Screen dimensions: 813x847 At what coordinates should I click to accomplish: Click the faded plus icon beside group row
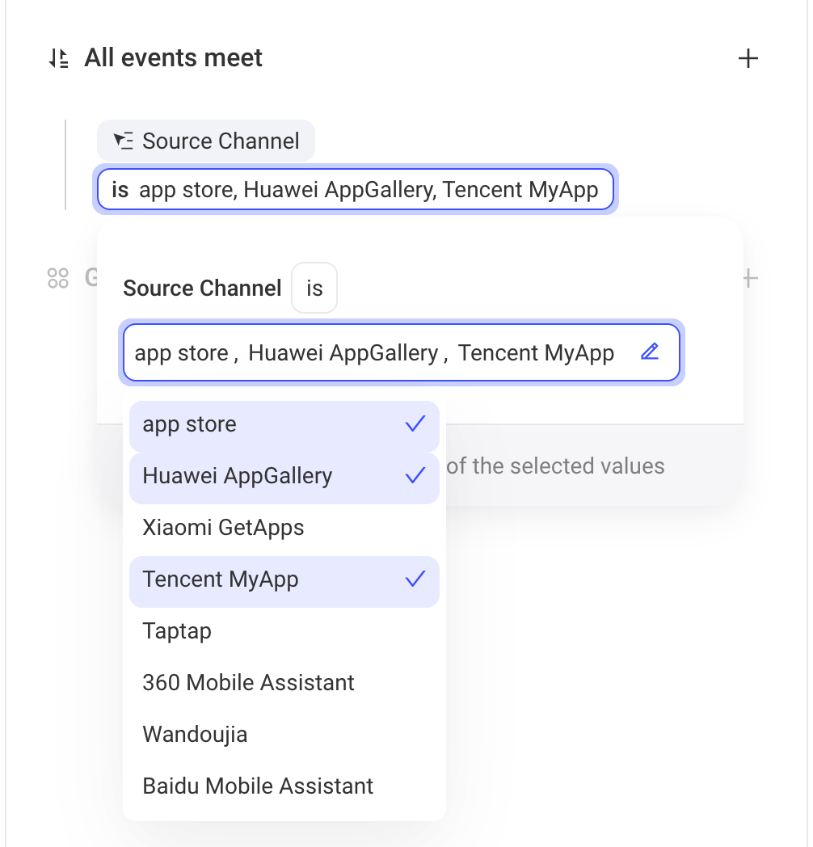750,278
